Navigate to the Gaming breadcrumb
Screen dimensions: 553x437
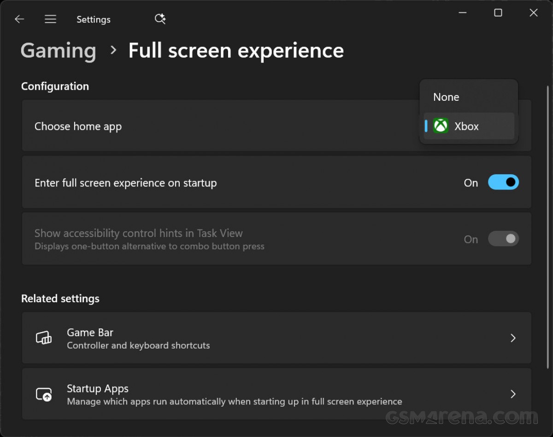pos(58,51)
